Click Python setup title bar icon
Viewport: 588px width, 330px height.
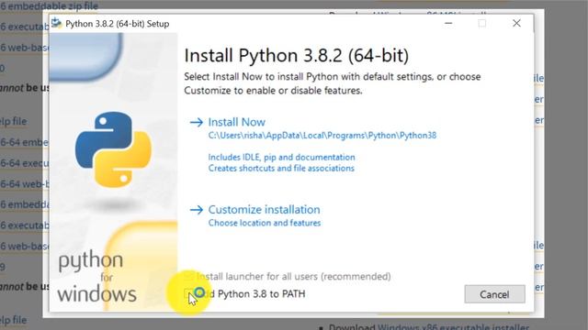coord(57,23)
